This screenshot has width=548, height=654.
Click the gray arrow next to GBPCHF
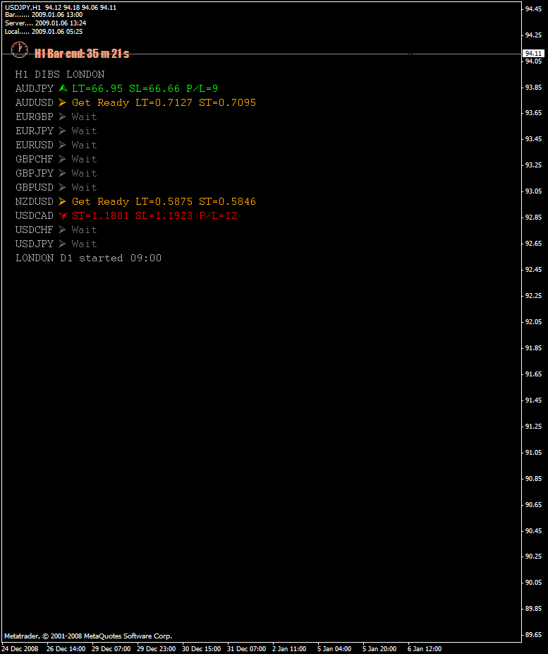coord(63,159)
